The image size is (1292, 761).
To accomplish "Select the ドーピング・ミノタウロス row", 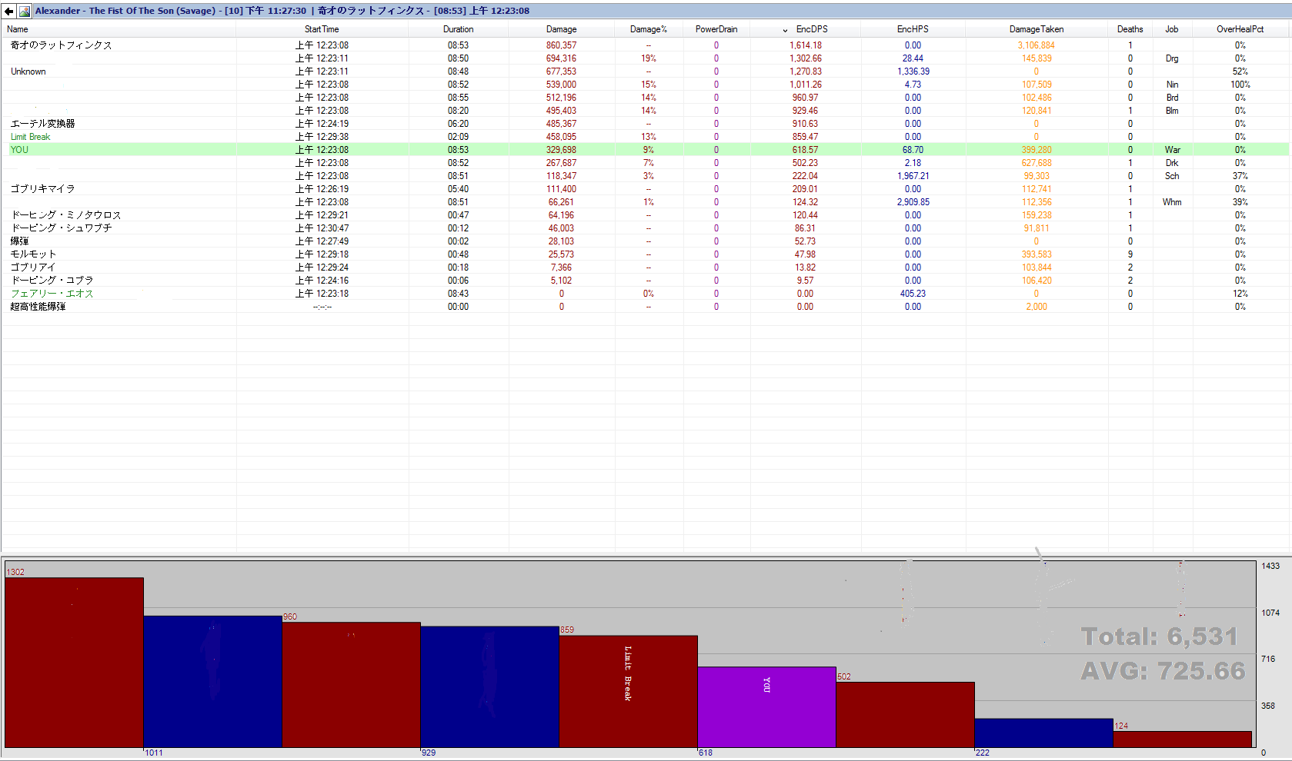I will tap(65, 215).
